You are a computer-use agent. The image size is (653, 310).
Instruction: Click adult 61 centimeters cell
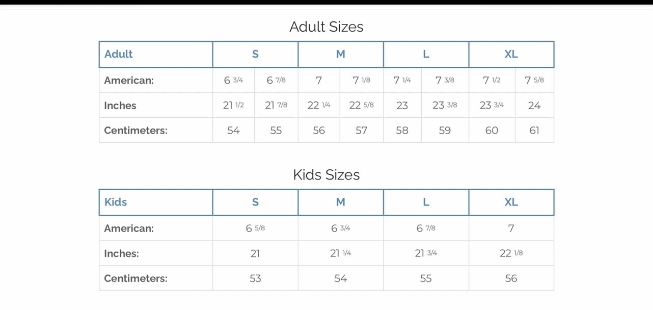click(534, 131)
